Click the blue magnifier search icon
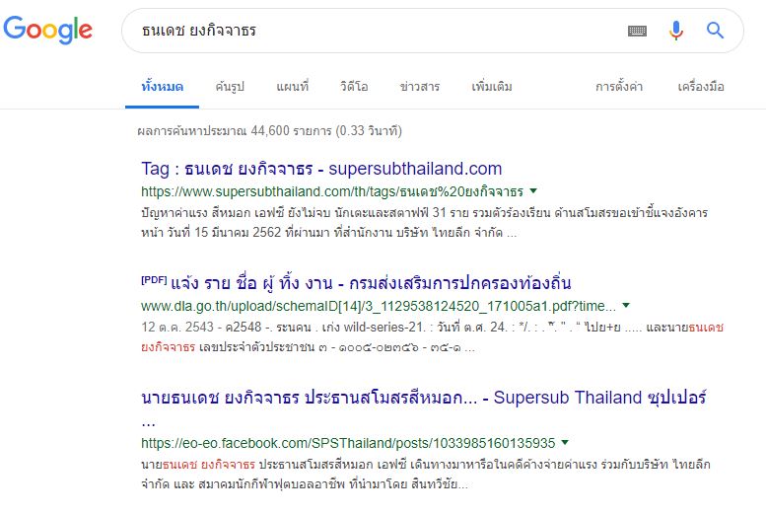Screen dimensions: 766x515 [x=715, y=31]
